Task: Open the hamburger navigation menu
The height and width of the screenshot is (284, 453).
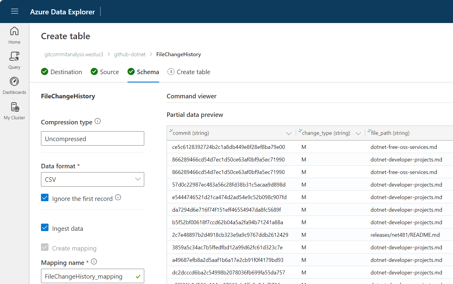Action: 15,11
